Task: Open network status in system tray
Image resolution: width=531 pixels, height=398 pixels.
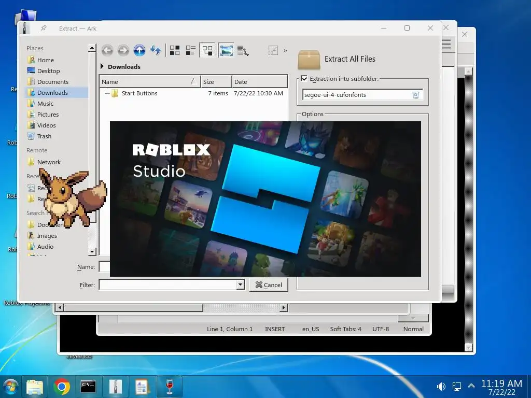Action: pos(456,386)
